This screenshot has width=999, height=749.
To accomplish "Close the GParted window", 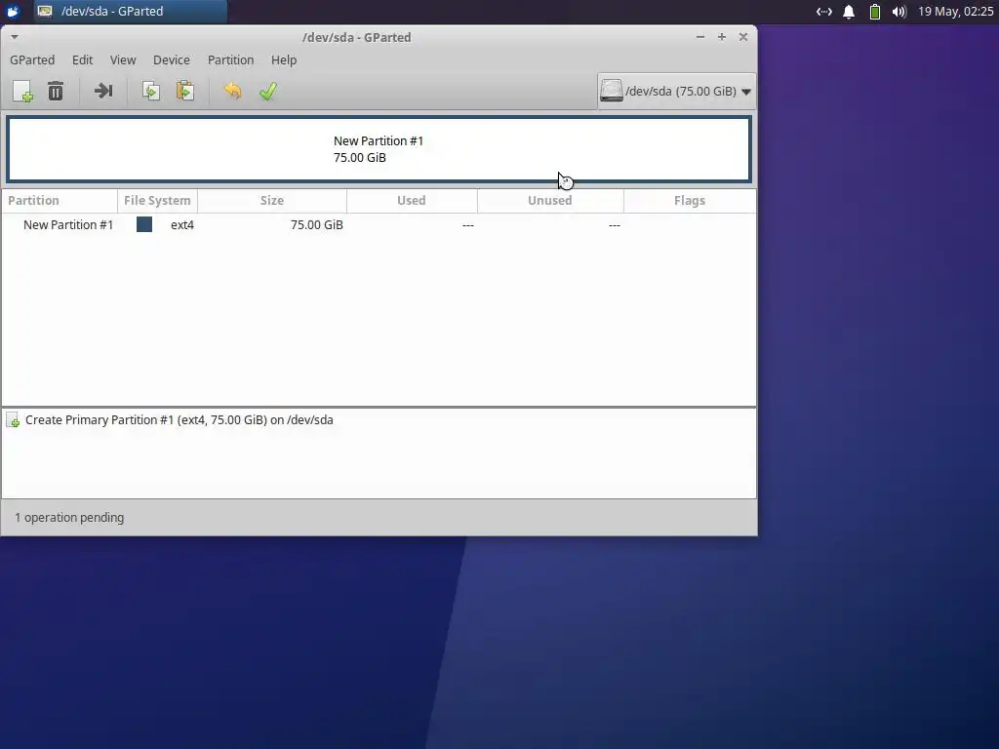I will 742,37.
